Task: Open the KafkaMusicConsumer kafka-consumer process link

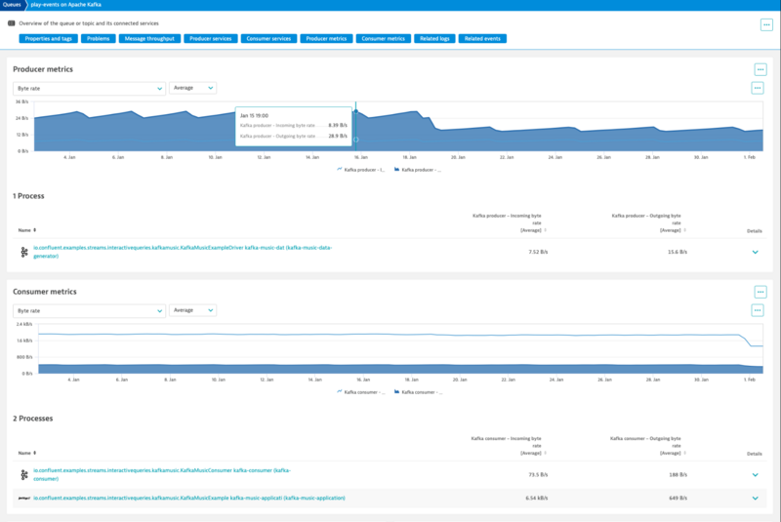Action: pyautogui.click(x=162, y=474)
